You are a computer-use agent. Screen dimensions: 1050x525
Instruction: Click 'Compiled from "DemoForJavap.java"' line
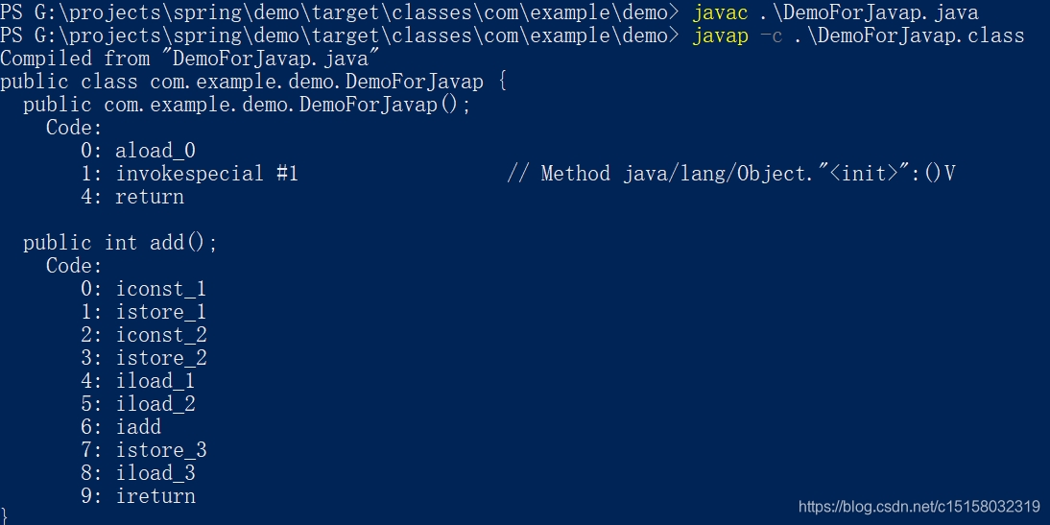[189, 59]
